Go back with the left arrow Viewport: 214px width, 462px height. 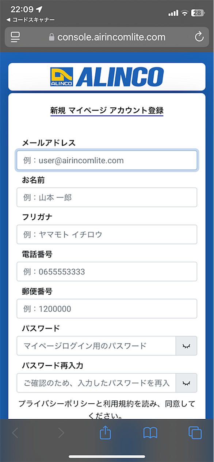tap(15, 433)
